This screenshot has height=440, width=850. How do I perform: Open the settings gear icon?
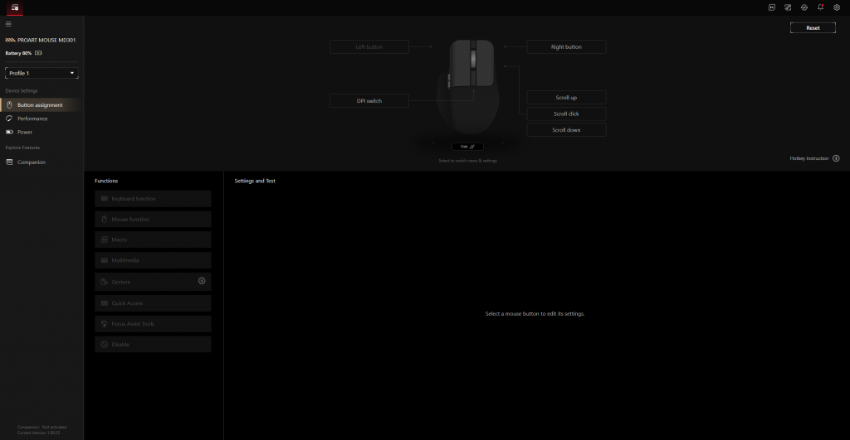click(837, 7)
